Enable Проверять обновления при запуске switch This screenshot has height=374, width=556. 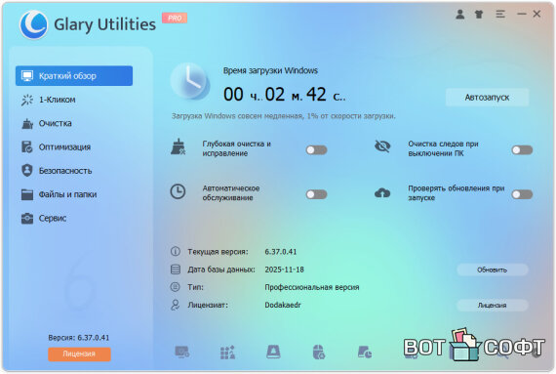pos(522,194)
